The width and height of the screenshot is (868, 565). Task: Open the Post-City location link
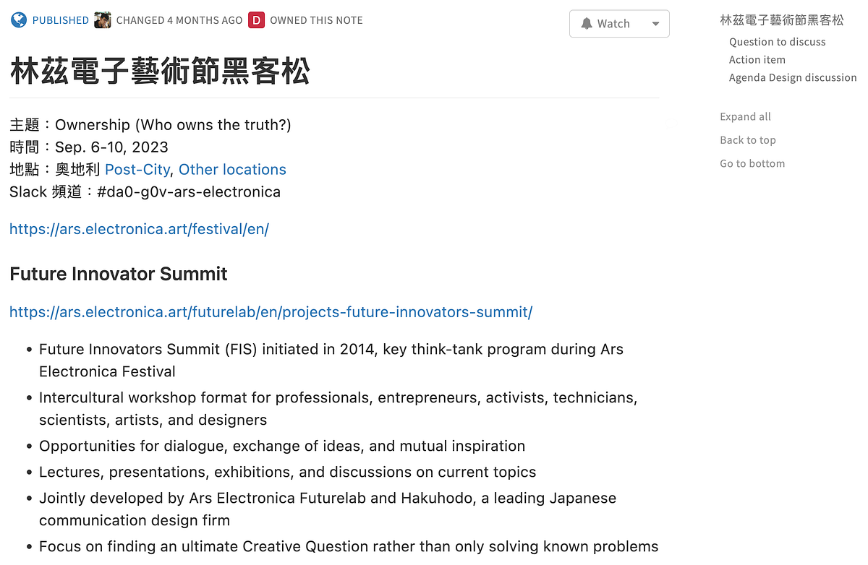tap(137, 170)
